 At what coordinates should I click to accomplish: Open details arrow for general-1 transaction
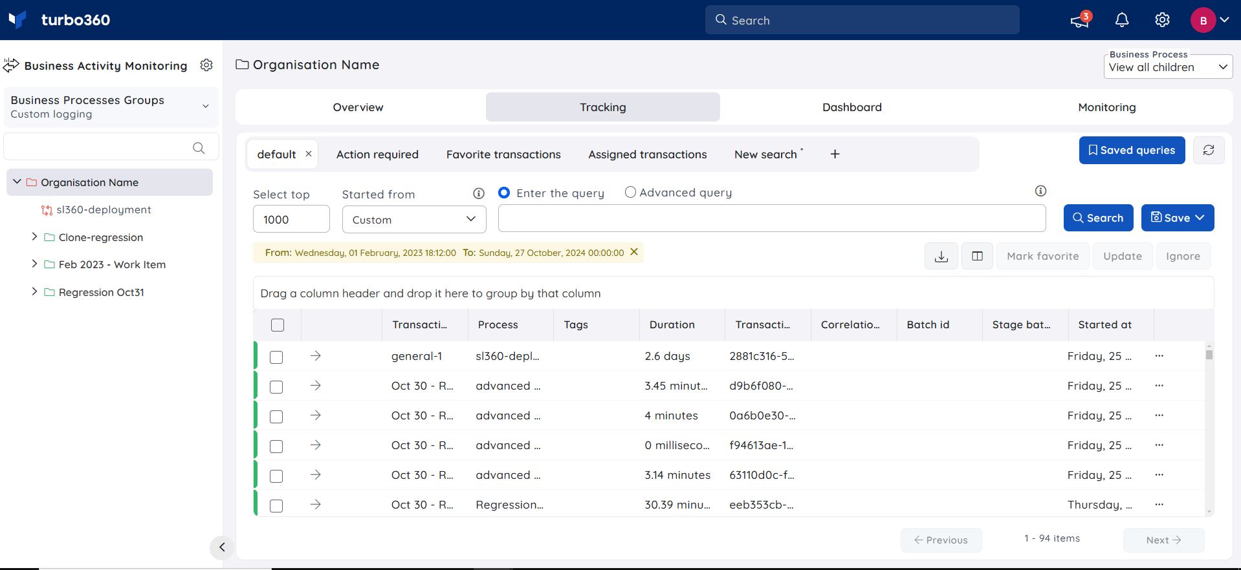(x=315, y=356)
